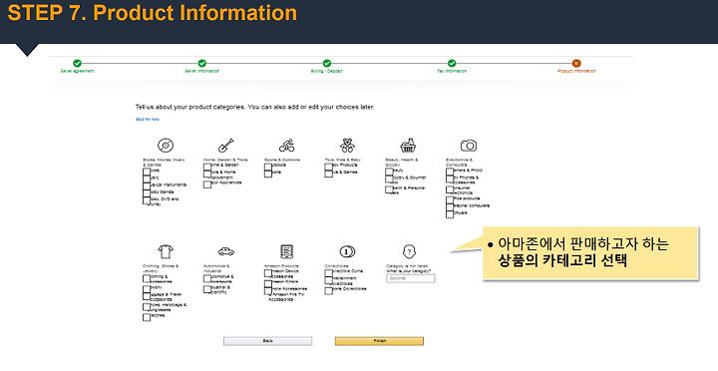Check Tools & Home Improvement checkbox
Screen dimensions: 718x371
pyautogui.click(x=207, y=174)
